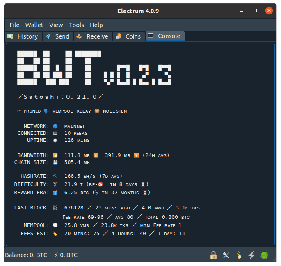Screen dimensions: 281x266
Task: Click the seed icon in status bar
Action: [239, 255]
